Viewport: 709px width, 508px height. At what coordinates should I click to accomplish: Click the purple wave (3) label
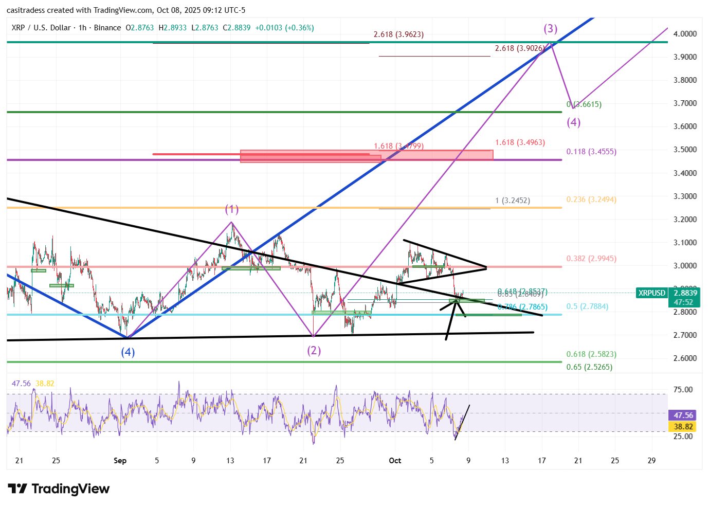point(551,28)
